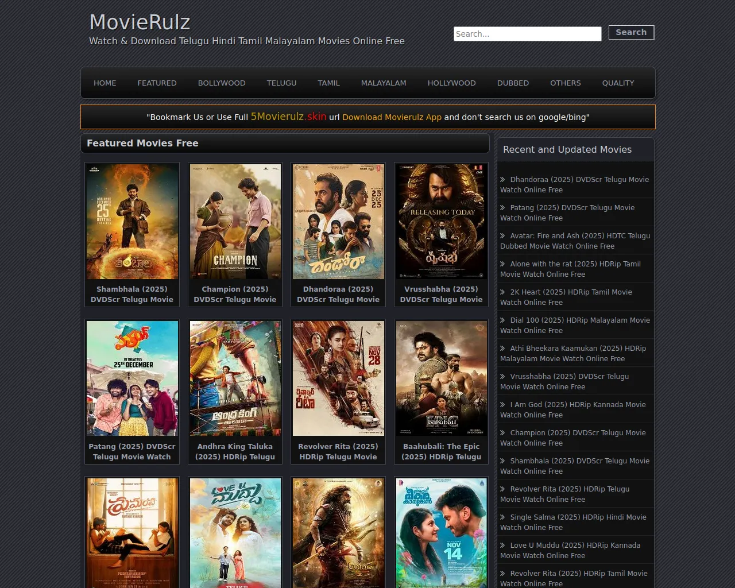Open the FEATURED menu item
735x588 pixels.
157,83
